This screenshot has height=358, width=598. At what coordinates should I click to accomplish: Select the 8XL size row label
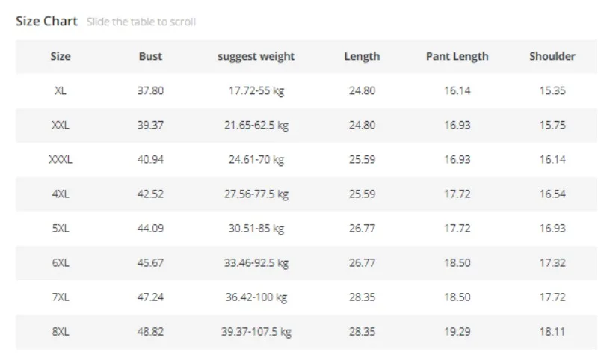click(61, 331)
